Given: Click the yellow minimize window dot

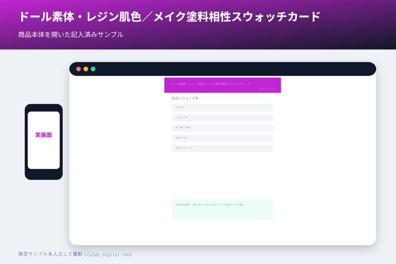Looking at the screenshot, I should click(x=86, y=69).
